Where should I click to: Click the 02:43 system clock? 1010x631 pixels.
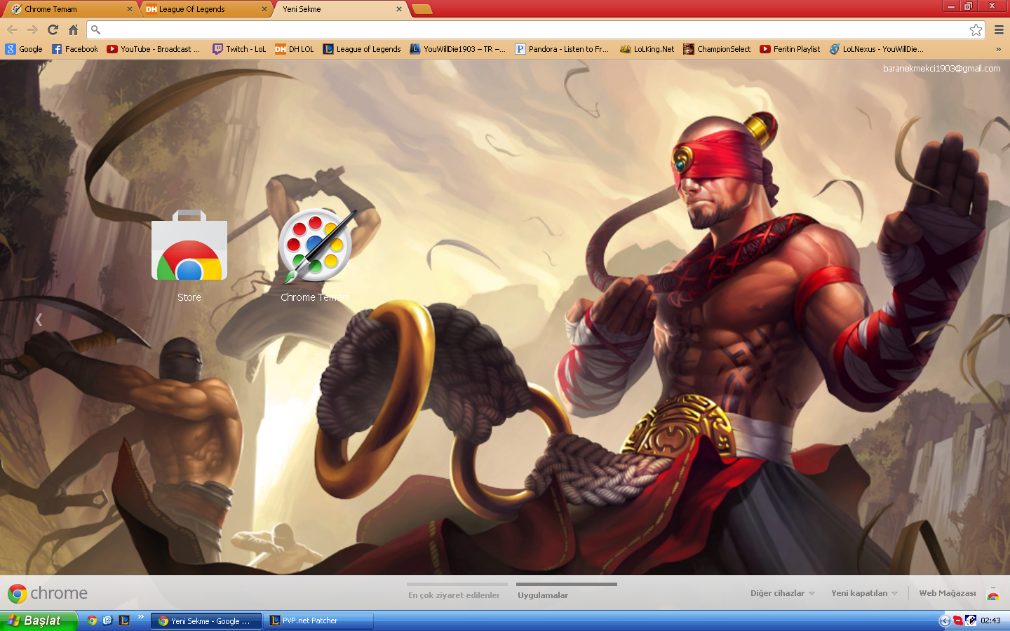coord(990,620)
